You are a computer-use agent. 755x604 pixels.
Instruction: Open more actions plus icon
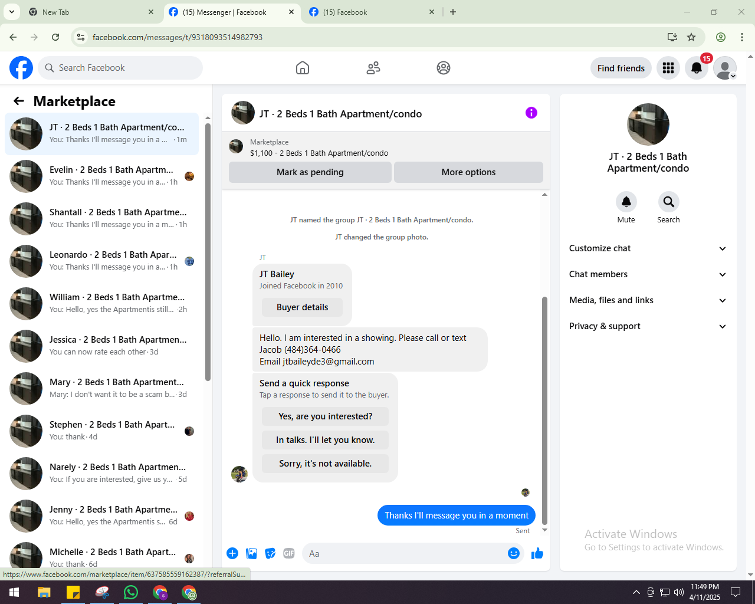point(232,553)
